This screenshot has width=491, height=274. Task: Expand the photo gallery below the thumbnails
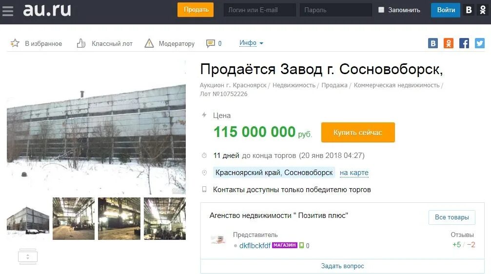28,257
